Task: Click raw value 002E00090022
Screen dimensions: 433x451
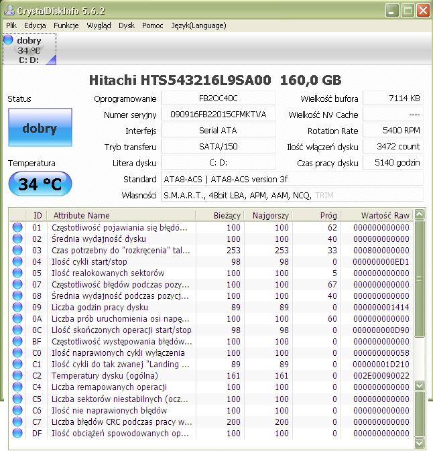Action: [381, 376]
